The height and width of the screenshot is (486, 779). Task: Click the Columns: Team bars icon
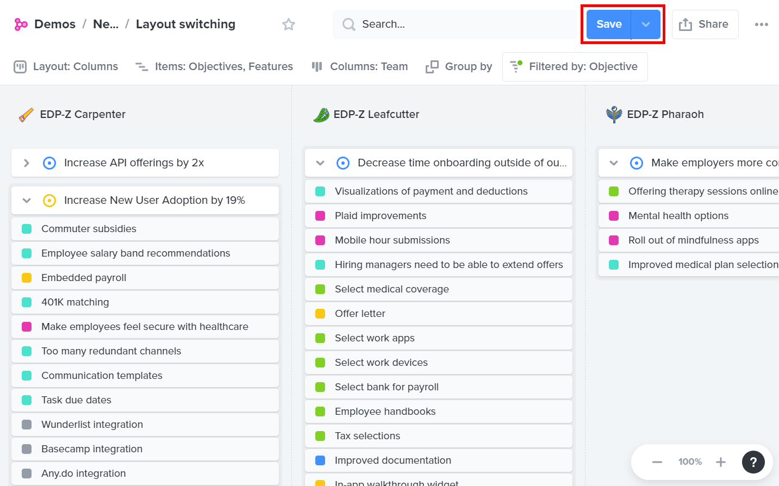click(x=317, y=66)
